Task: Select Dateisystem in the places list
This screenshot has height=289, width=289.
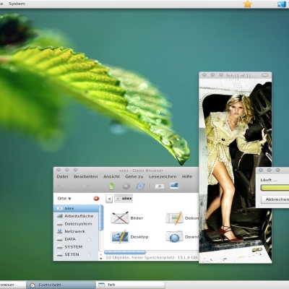Action: (76, 224)
